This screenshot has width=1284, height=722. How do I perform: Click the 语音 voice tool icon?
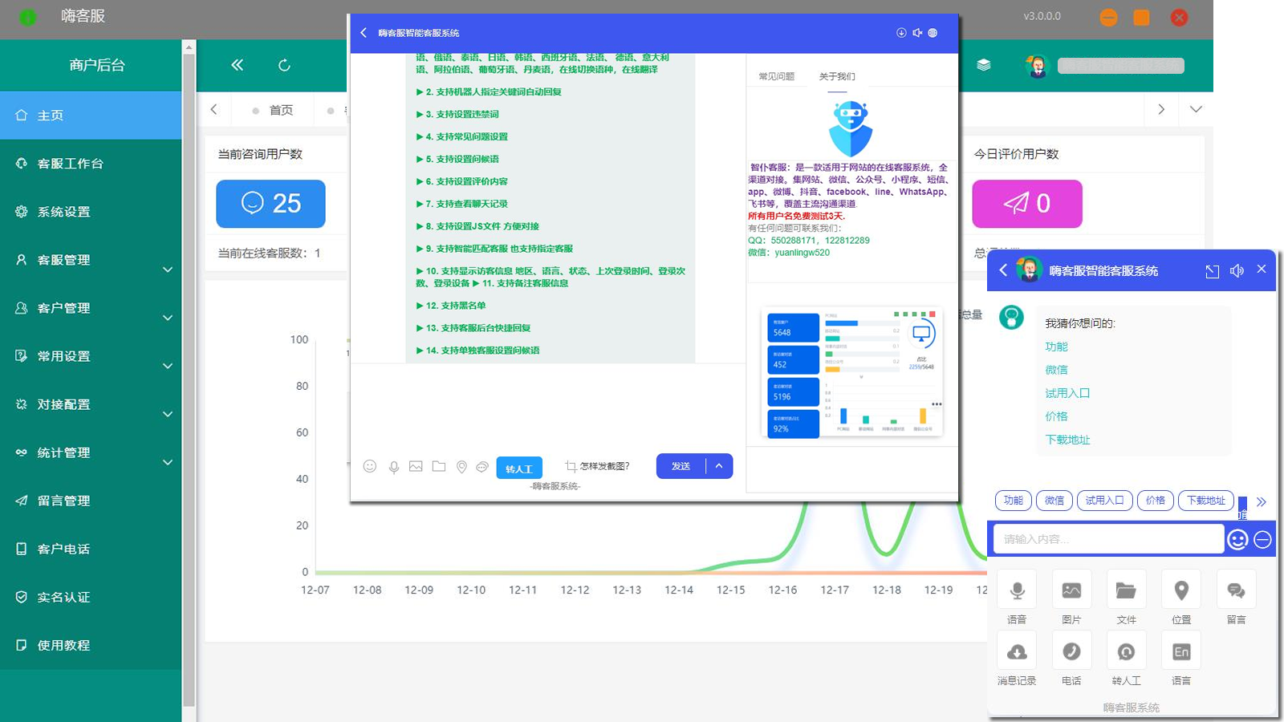(1017, 591)
